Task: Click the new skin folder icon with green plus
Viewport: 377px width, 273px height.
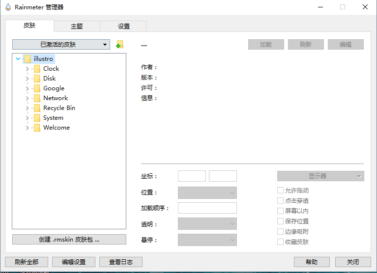Action: (119, 44)
